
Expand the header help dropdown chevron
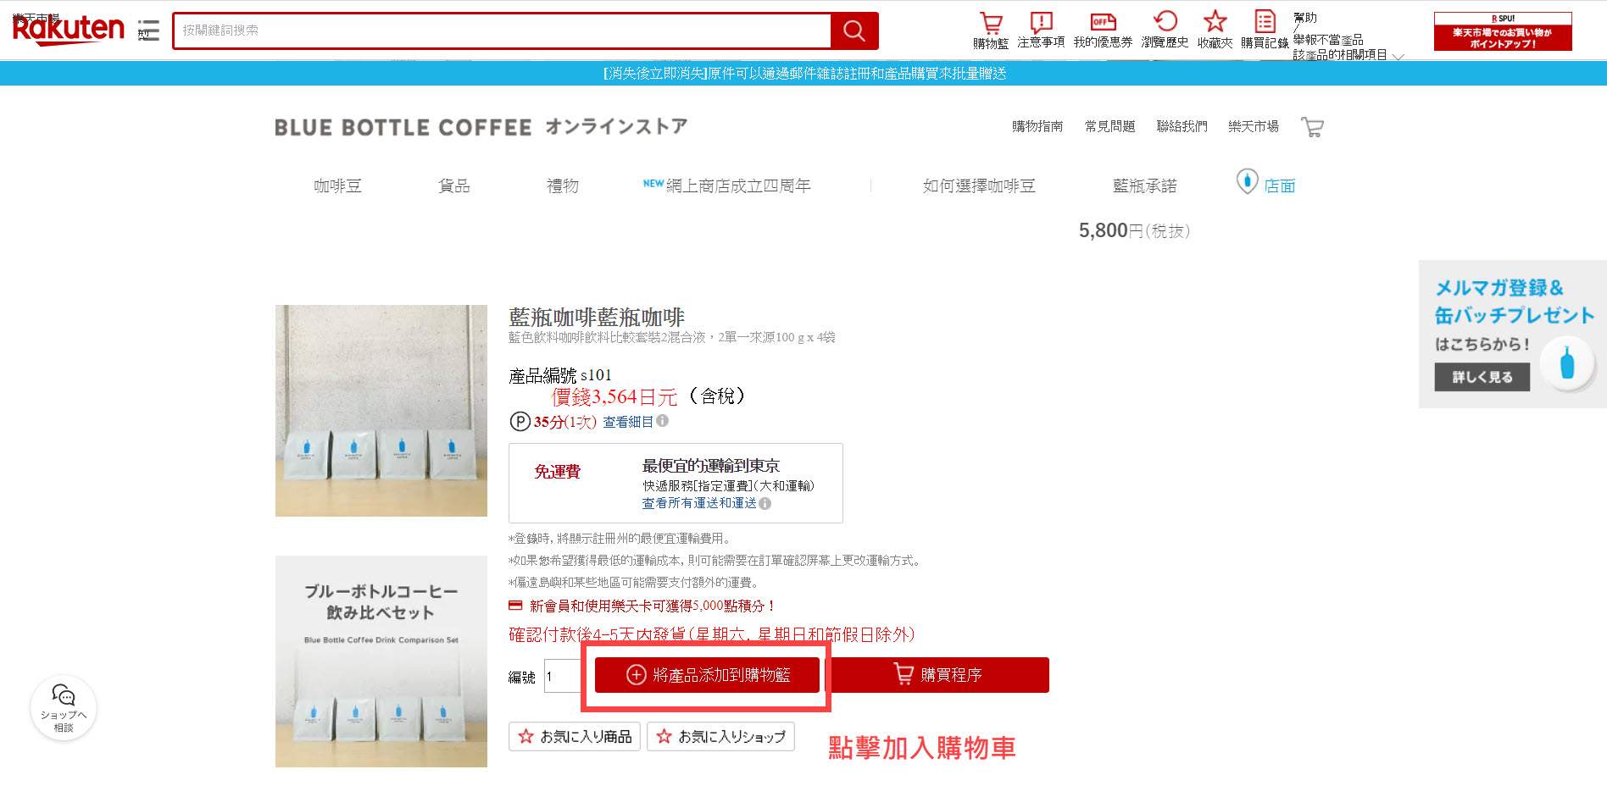pos(1398,57)
